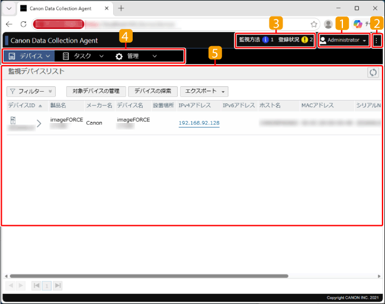Open a new browser tab

pyautogui.click(x=121, y=8)
